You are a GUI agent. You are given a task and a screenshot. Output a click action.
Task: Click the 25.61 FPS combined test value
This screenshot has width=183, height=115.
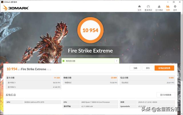170,82
